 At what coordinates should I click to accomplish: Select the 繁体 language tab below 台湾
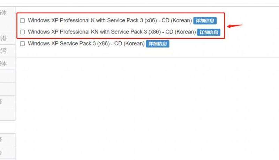(7, 64)
